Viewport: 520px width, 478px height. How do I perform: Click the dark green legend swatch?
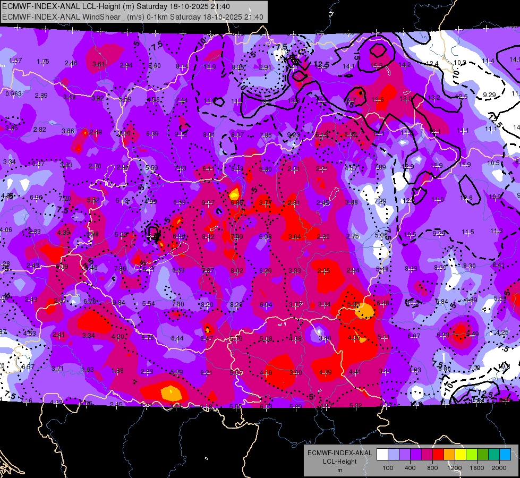point(483,455)
